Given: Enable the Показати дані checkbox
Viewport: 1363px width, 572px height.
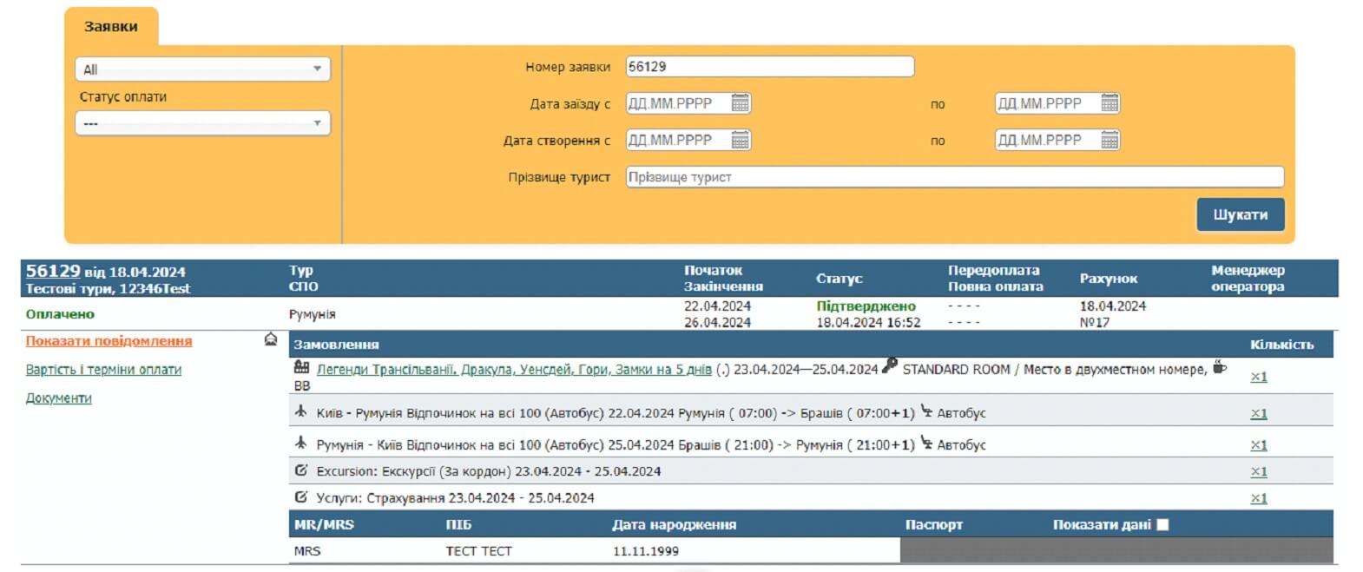Looking at the screenshot, I should coord(1162,524).
